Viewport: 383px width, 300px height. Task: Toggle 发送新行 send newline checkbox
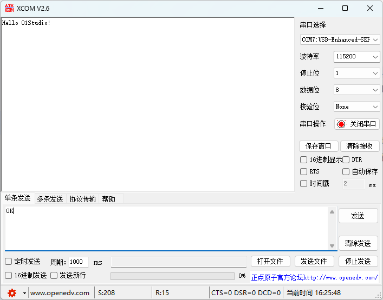tap(54, 275)
